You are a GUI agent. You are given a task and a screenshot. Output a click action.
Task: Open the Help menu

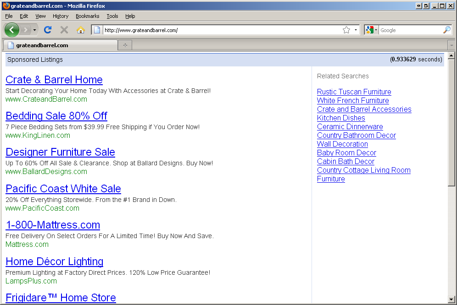(x=130, y=16)
